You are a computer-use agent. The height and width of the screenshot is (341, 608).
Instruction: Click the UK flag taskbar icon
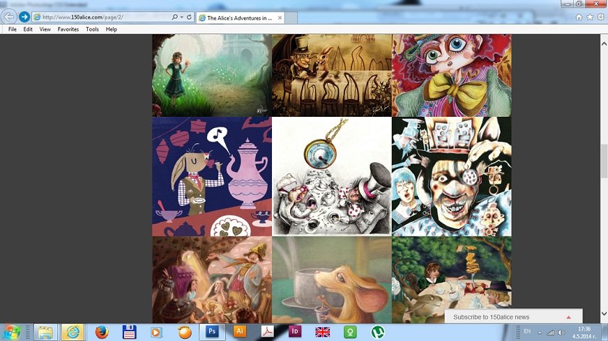tap(323, 332)
